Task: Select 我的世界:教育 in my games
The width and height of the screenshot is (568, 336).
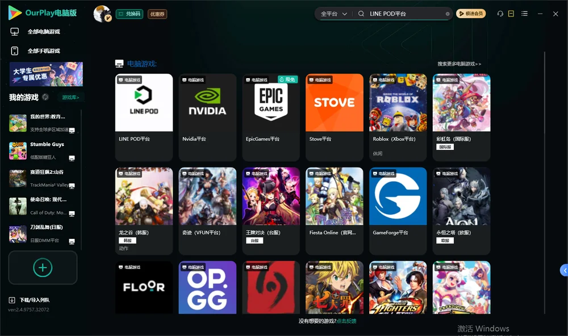Action: click(x=43, y=123)
